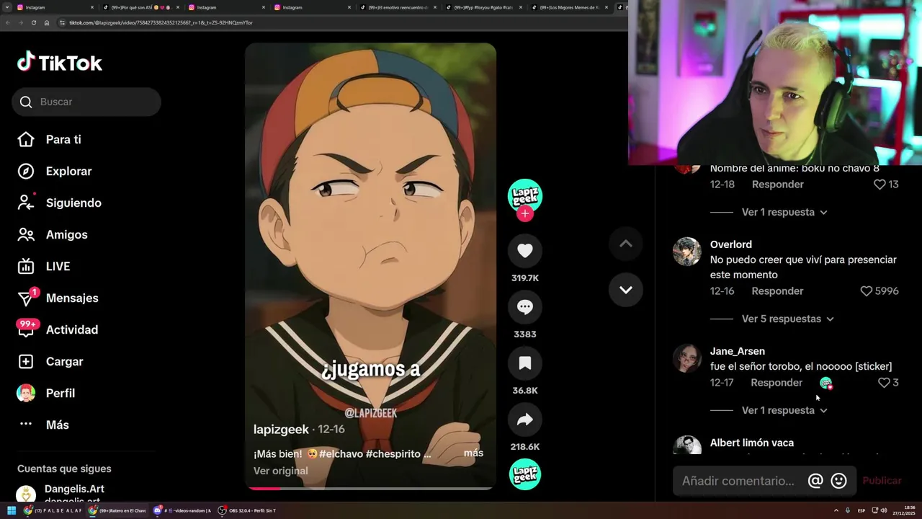
Task: Expand Ver 1 respuesta under 12-18 comment
Action: (784, 212)
